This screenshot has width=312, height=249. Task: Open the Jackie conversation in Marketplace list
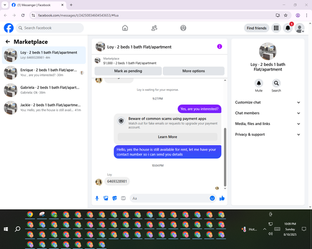44,108
